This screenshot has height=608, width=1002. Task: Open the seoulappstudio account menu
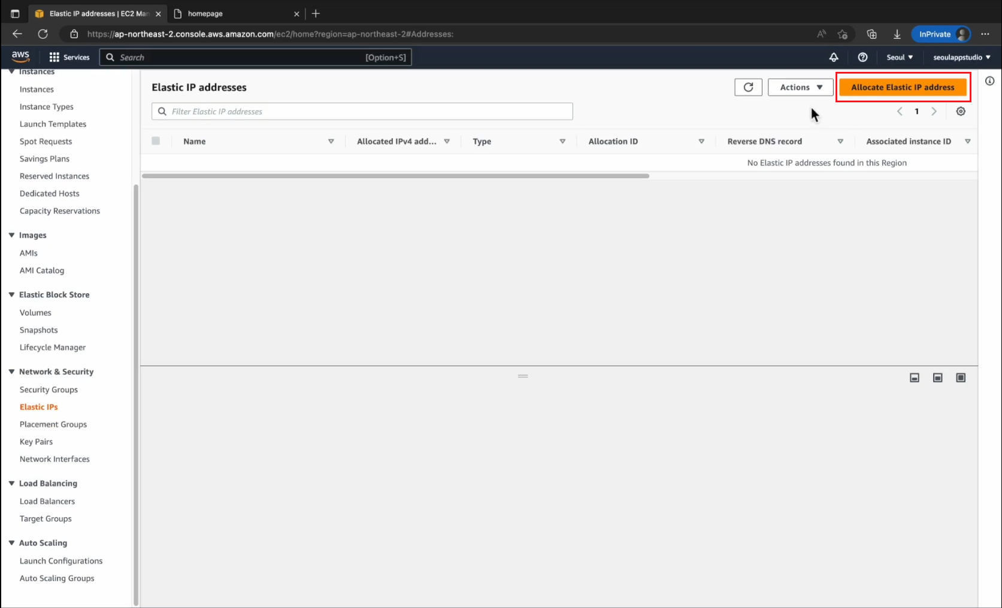coord(962,57)
